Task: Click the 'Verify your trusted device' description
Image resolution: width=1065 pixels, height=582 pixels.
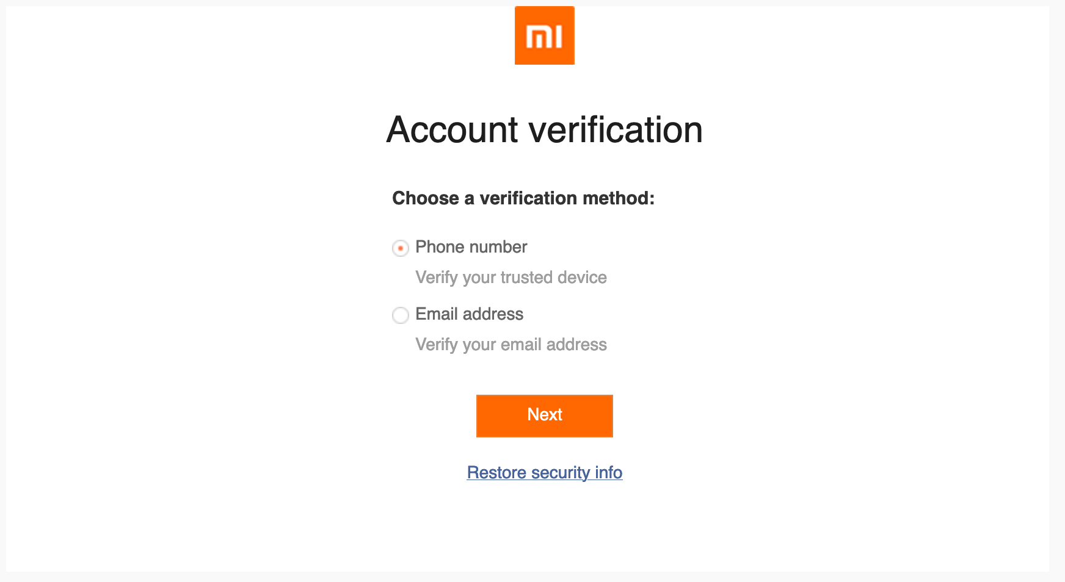Action: pyautogui.click(x=511, y=278)
